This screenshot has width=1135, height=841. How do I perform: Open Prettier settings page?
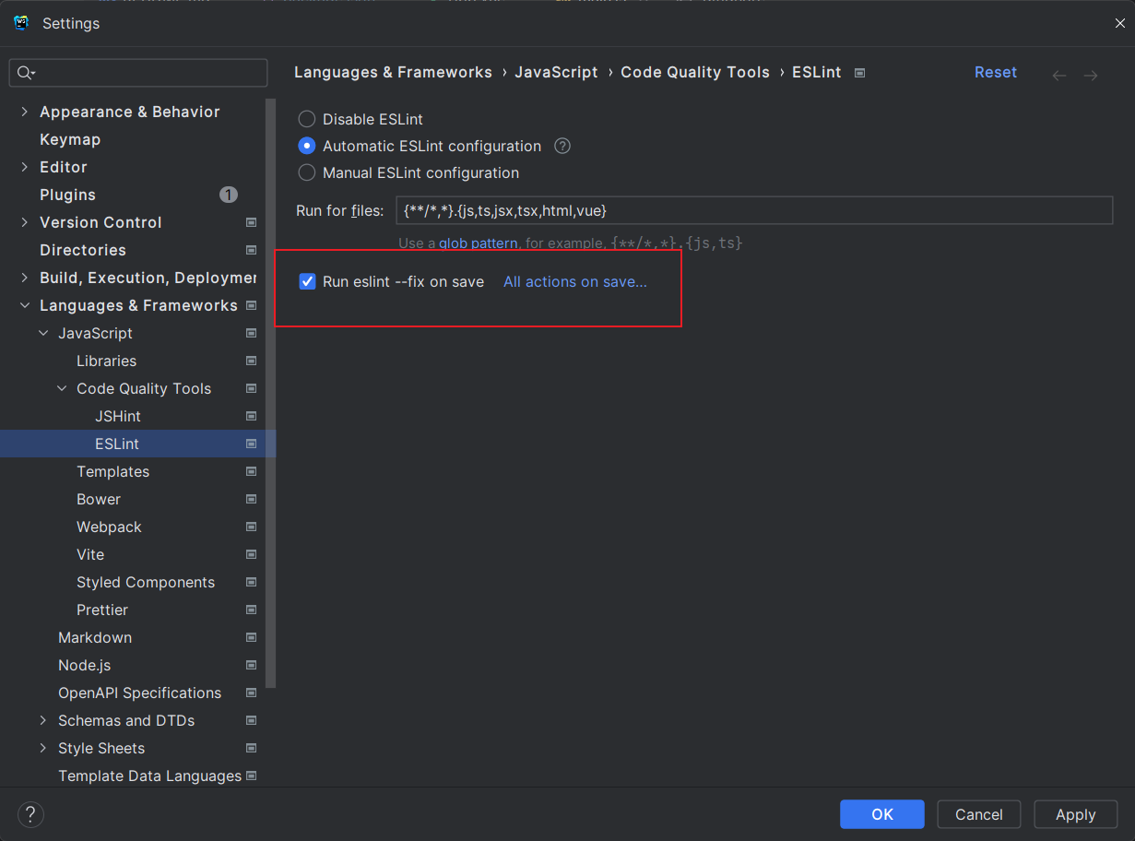click(102, 610)
